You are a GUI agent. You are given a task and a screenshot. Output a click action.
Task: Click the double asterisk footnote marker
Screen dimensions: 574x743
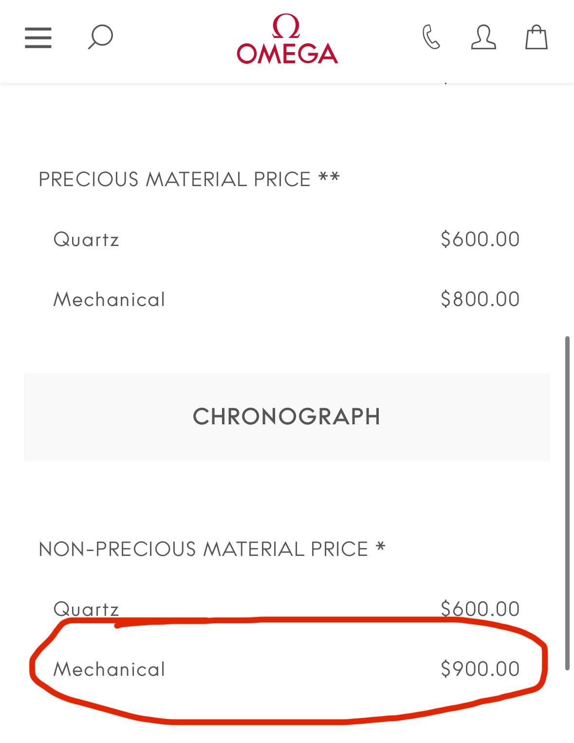[329, 178]
